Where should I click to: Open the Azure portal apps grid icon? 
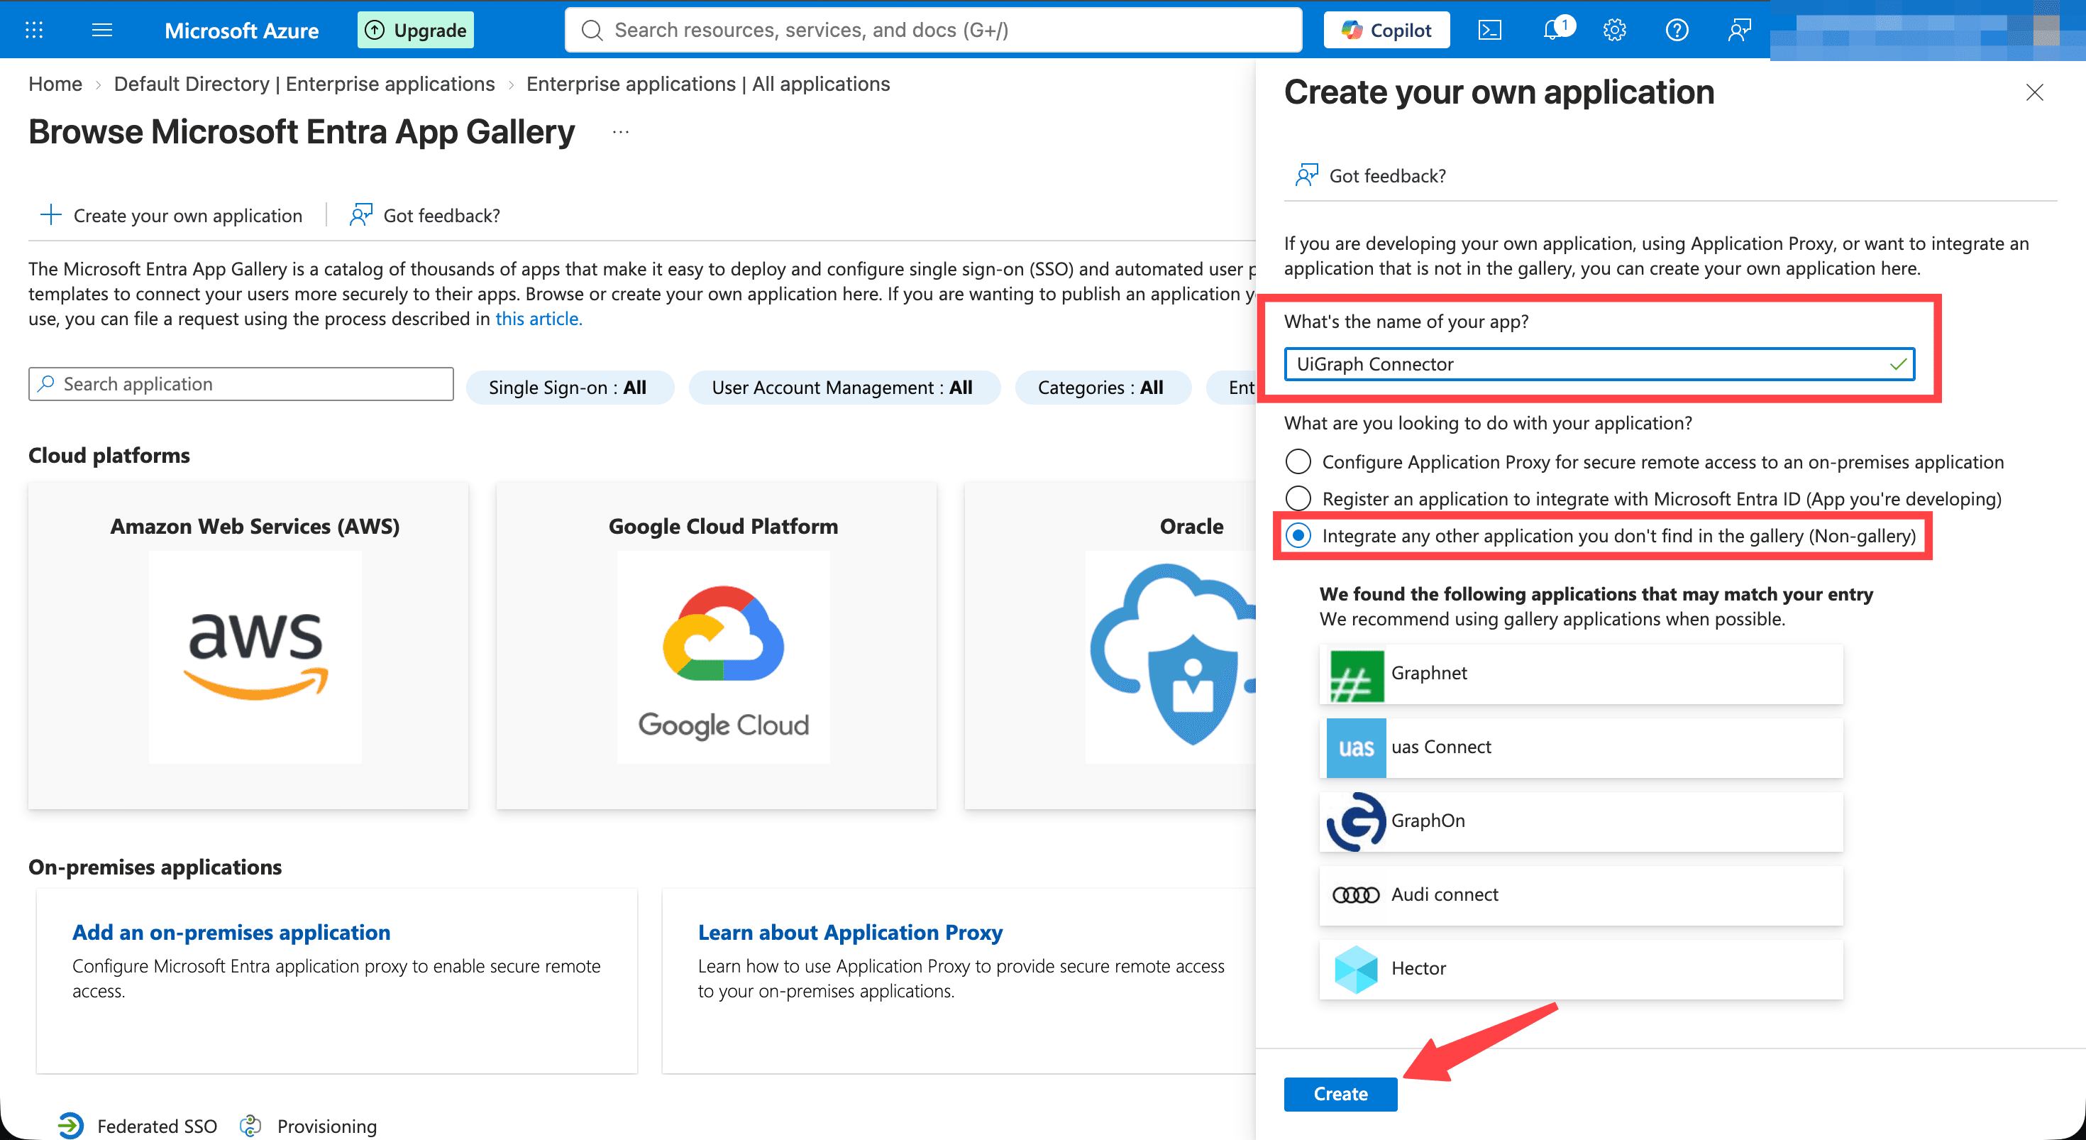pyautogui.click(x=34, y=30)
